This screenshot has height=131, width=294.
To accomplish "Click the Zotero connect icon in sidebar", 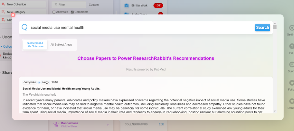I will [3, 20].
